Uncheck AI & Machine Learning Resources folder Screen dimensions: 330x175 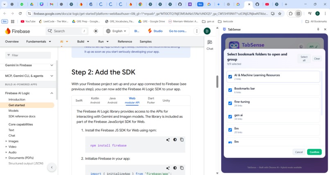[230, 77]
